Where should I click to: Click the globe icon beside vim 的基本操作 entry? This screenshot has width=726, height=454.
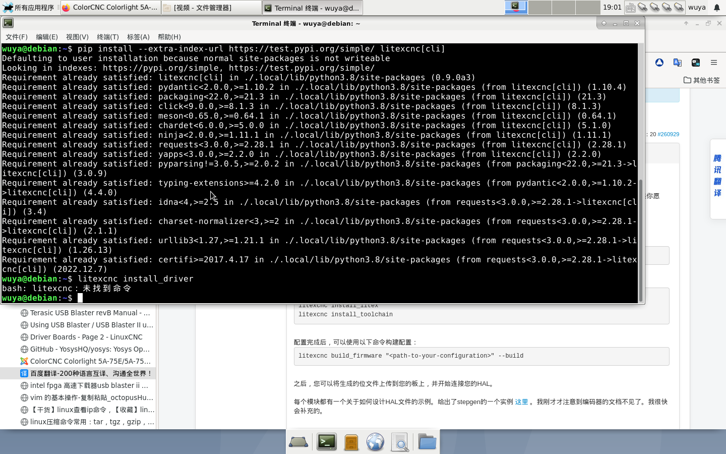click(24, 398)
